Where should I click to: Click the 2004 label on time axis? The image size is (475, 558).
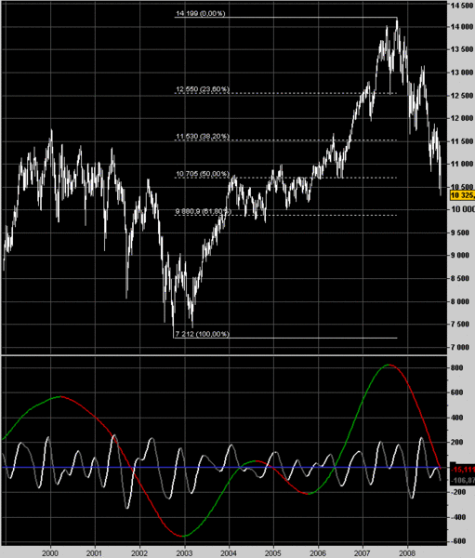point(229,553)
